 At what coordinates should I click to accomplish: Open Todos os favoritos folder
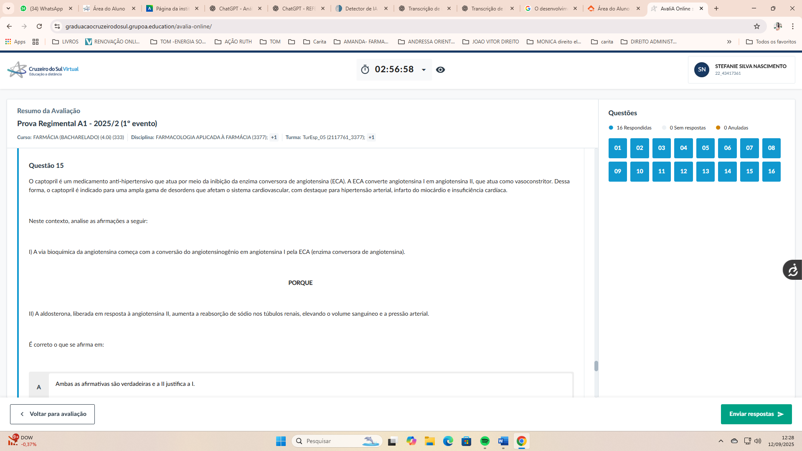771,42
